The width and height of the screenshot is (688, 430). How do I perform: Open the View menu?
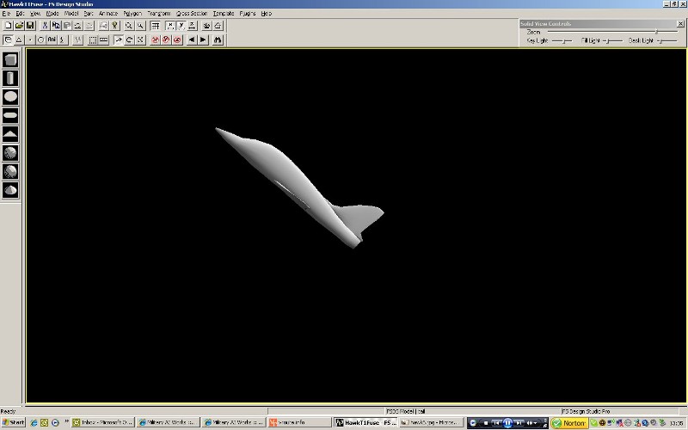tap(34, 14)
